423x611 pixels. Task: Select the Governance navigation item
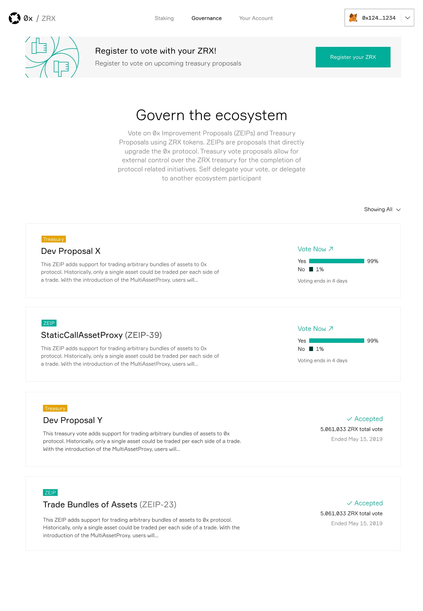pos(207,18)
